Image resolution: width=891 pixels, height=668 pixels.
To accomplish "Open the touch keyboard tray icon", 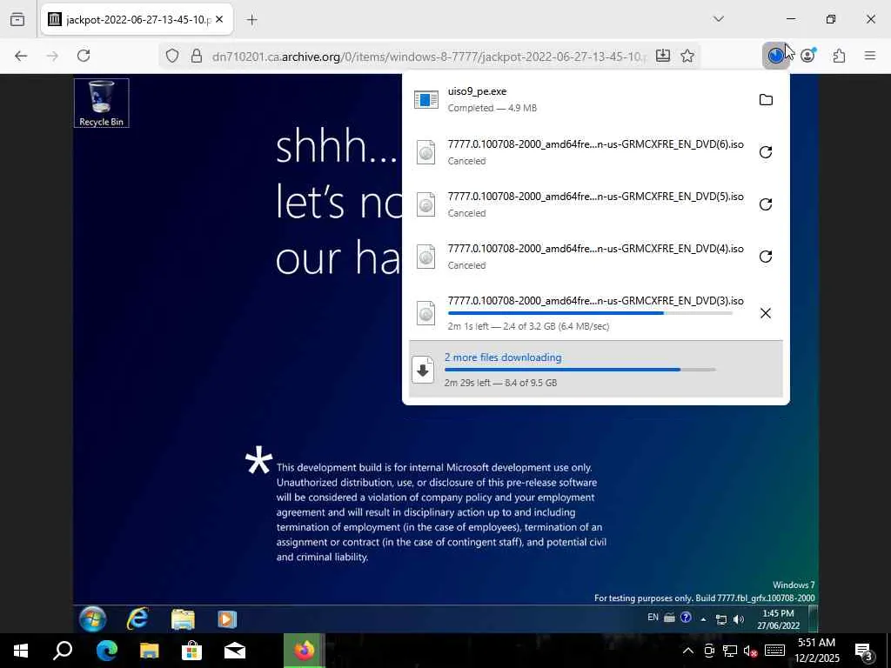I will pos(775,651).
